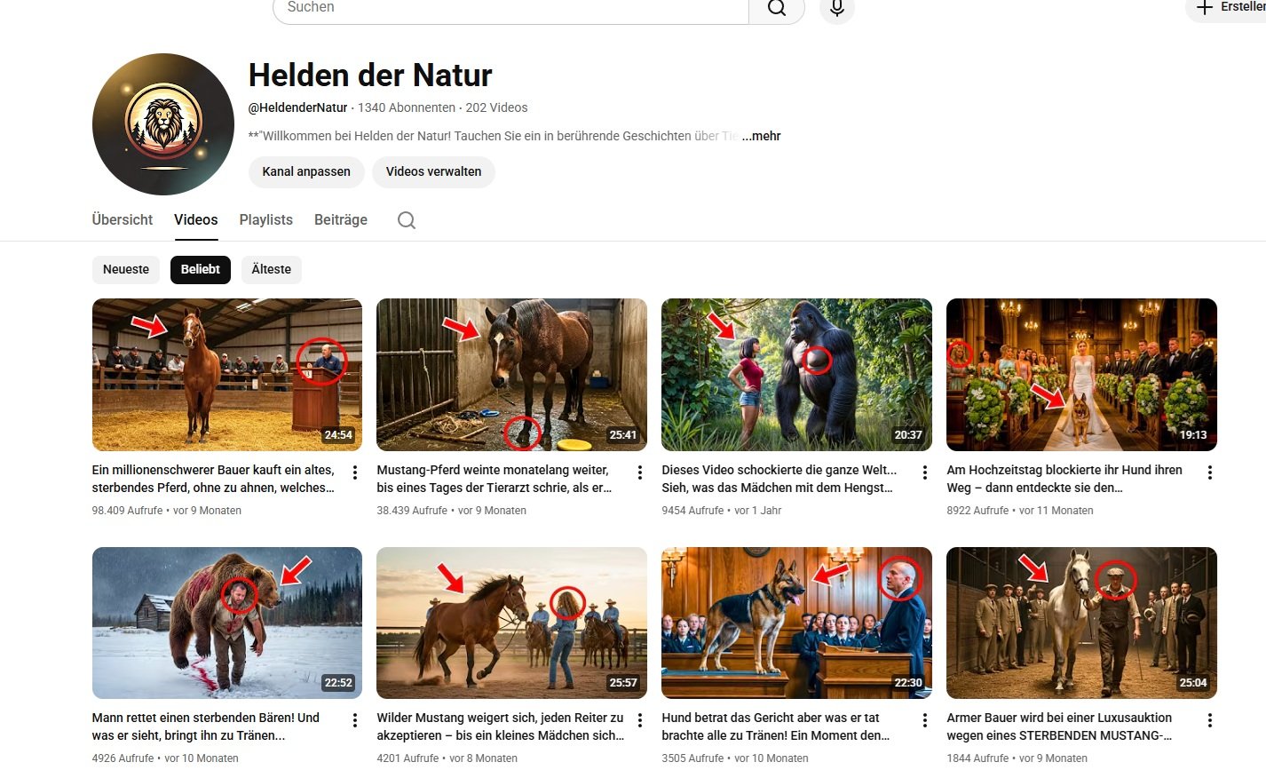Image resolution: width=1266 pixels, height=778 pixels.
Task: Play the stable horse thumbnail, 25:41 duration
Action: 512,375
